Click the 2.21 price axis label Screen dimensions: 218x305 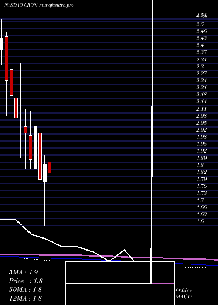coord(201,88)
